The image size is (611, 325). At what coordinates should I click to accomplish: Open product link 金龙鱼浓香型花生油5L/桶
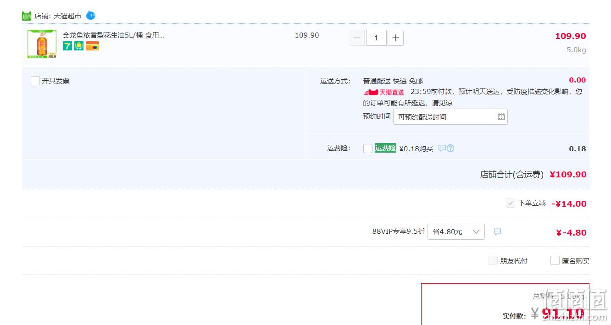tap(114, 35)
